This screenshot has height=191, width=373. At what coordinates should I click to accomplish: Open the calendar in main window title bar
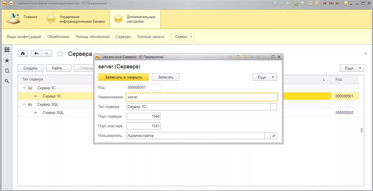[x=317, y=3]
